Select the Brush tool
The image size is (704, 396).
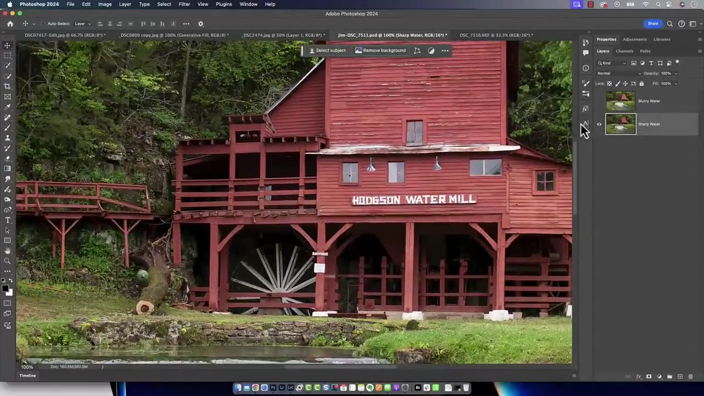pos(8,128)
